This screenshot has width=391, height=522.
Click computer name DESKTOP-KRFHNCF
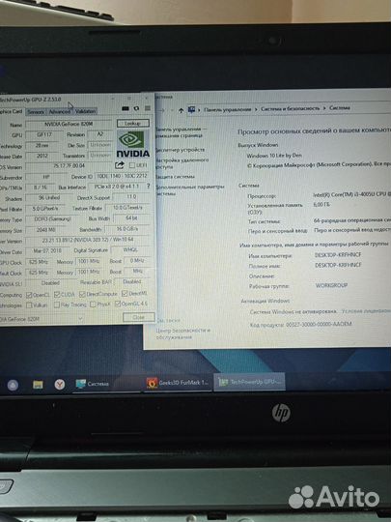338,254
